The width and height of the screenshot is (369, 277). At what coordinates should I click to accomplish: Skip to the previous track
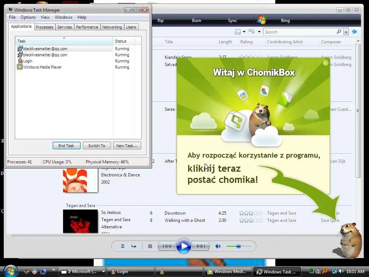coord(167,246)
